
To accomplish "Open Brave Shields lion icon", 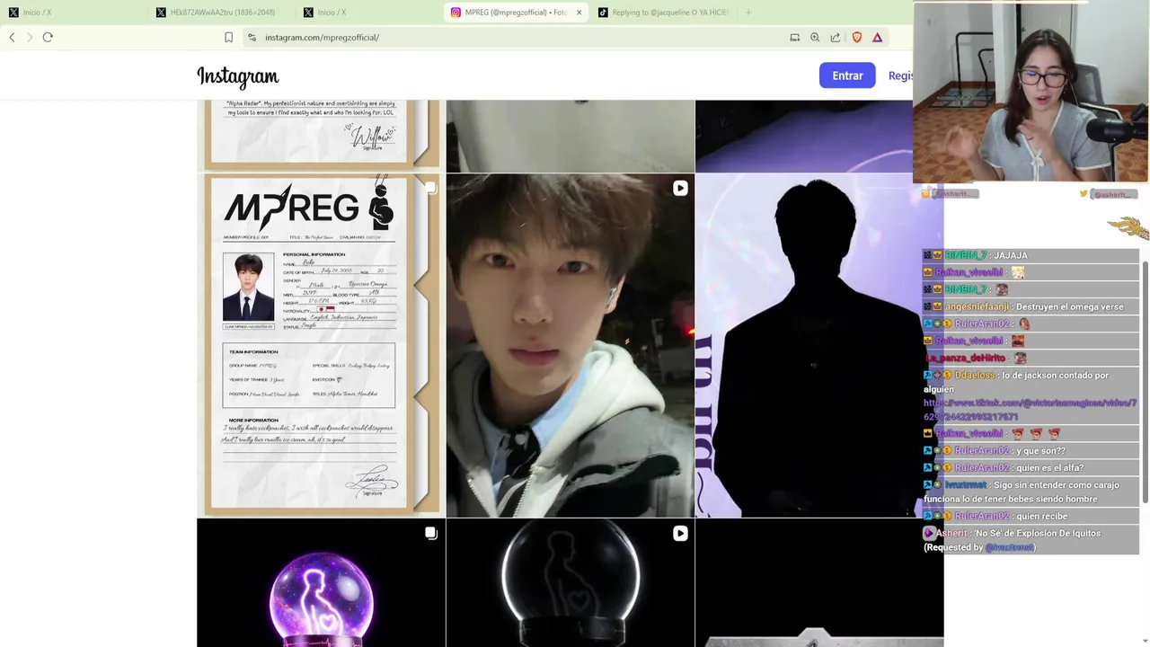I will pyautogui.click(x=857, y=38).
